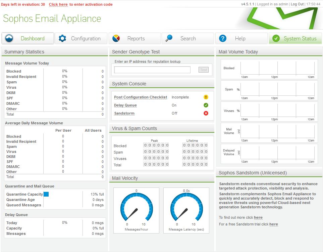Click the Summary Statistics panel header
The width and height of the screenshot is (323, 252).
55,52
